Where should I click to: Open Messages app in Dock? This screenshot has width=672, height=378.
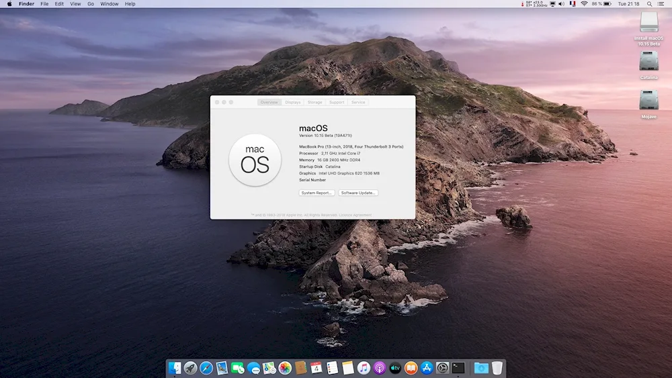point(253,368)
